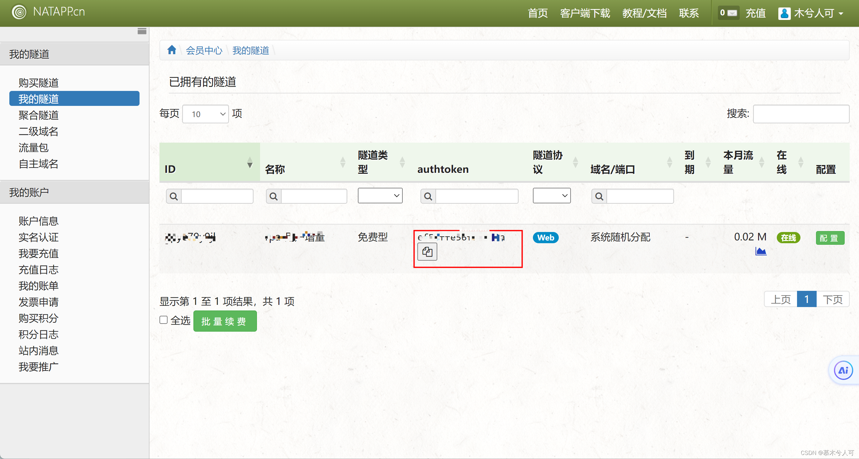Click the 在线 status badge
The height and width of the screenshot is (459, 859).
point(788,238)
